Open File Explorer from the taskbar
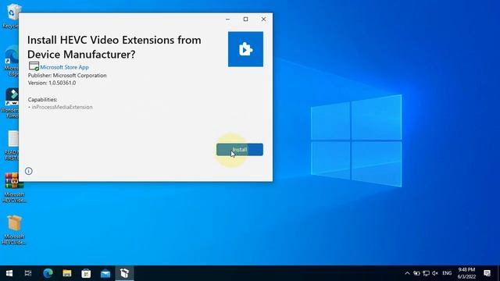The height and width of the screenshot is (281, 500). (x=67, y=273)
